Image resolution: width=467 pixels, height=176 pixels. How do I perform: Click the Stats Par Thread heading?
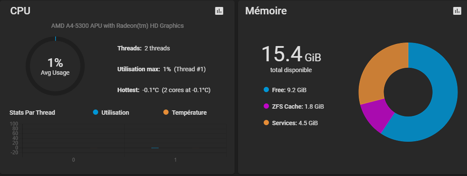(32, 113)
